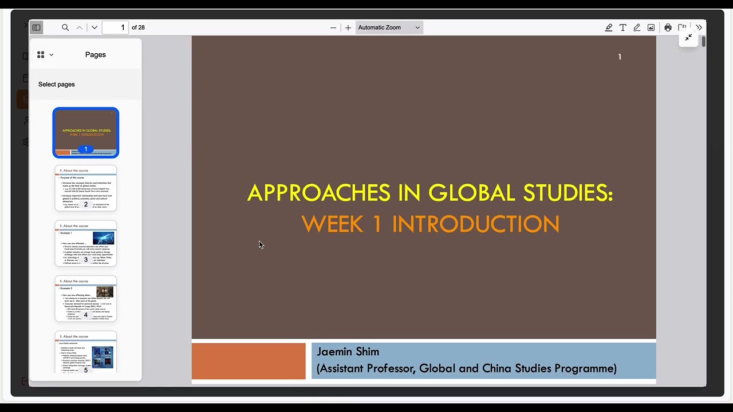Go to next page arrow

[94, 27]
